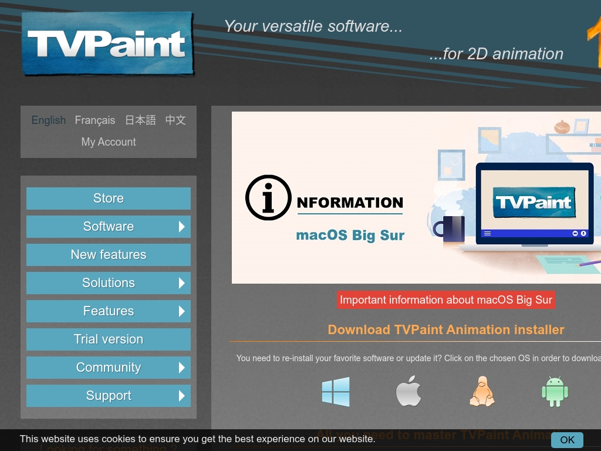Open the Community menu item
This screenshot has width=601, height=451.
(109, 368)
